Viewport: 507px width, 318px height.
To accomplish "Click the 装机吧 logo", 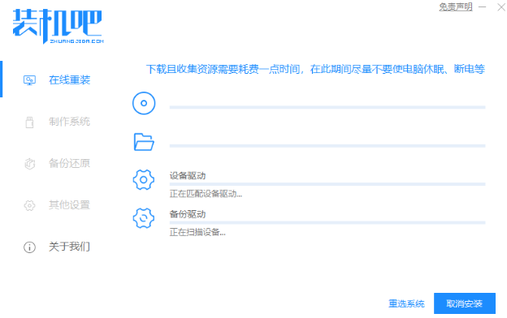I will coord(58,26).
